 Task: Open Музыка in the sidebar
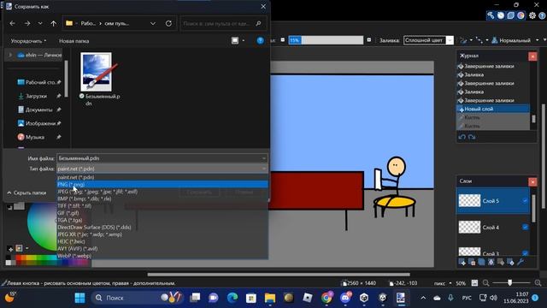(39, 137)
